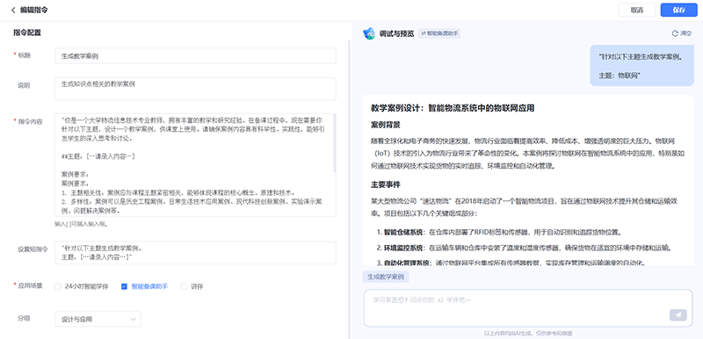The image size is (703, 339).
Task: Click the 保存 button
Action: pyautogui.click(x=678, y=11)
